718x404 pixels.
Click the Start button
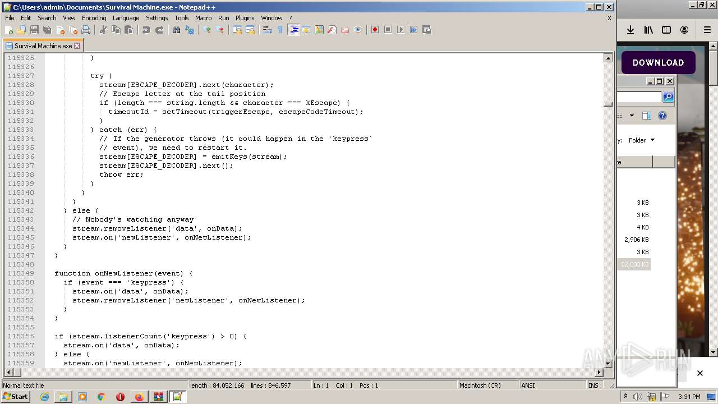coord(15,397)
